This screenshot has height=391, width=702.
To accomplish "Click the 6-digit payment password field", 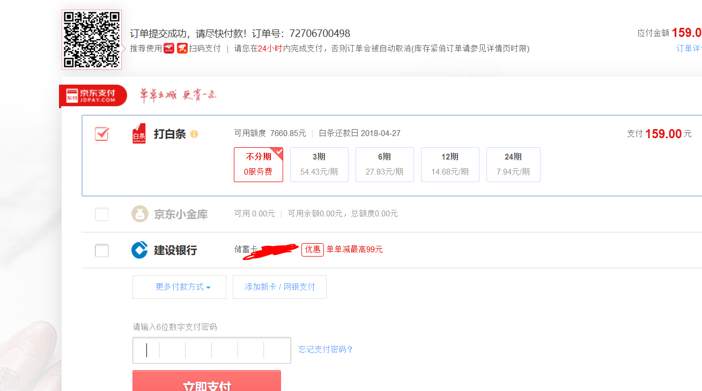I will [x=212, y=350].
